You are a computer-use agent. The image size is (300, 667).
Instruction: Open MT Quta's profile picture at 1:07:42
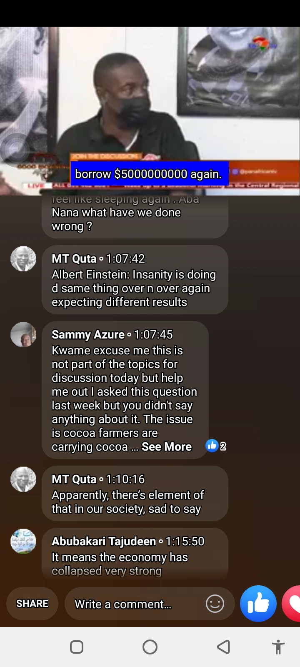[x=23, y=258]
